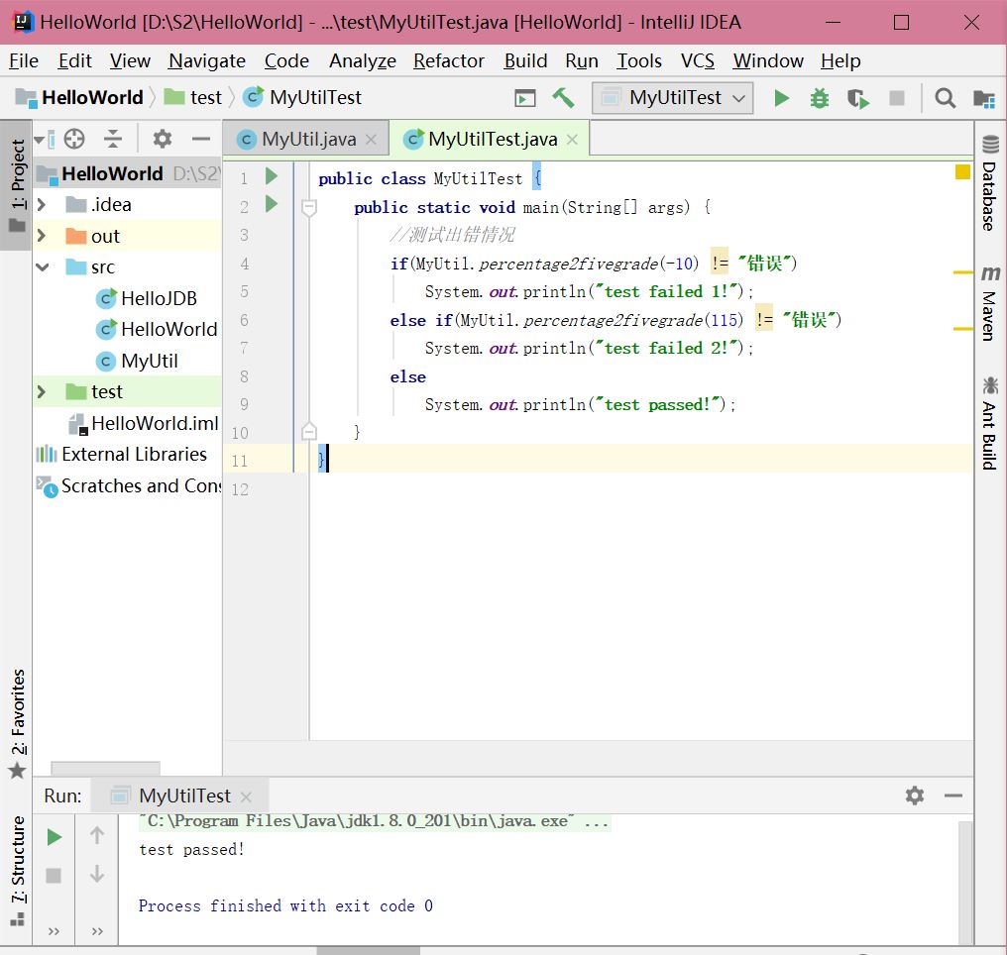
Task: Click the run gutter arrow on line 2
Action: (x=272, y=204)
